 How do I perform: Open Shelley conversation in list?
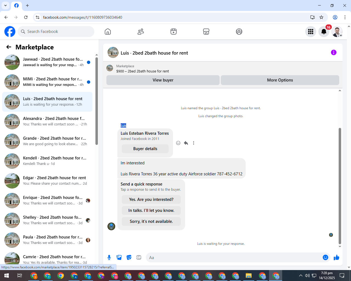tap(47, 220)
